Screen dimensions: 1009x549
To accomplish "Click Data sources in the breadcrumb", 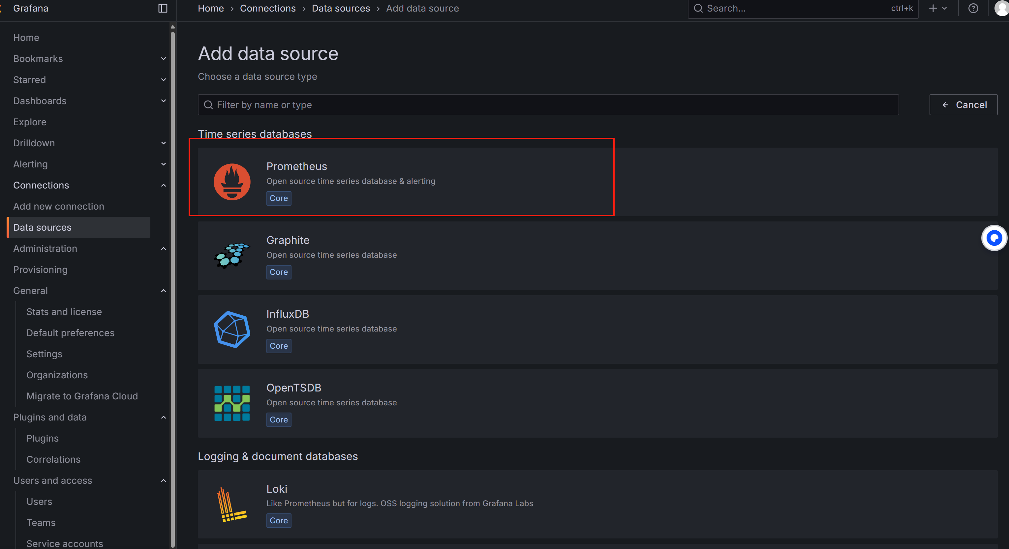I will [341, 8].
